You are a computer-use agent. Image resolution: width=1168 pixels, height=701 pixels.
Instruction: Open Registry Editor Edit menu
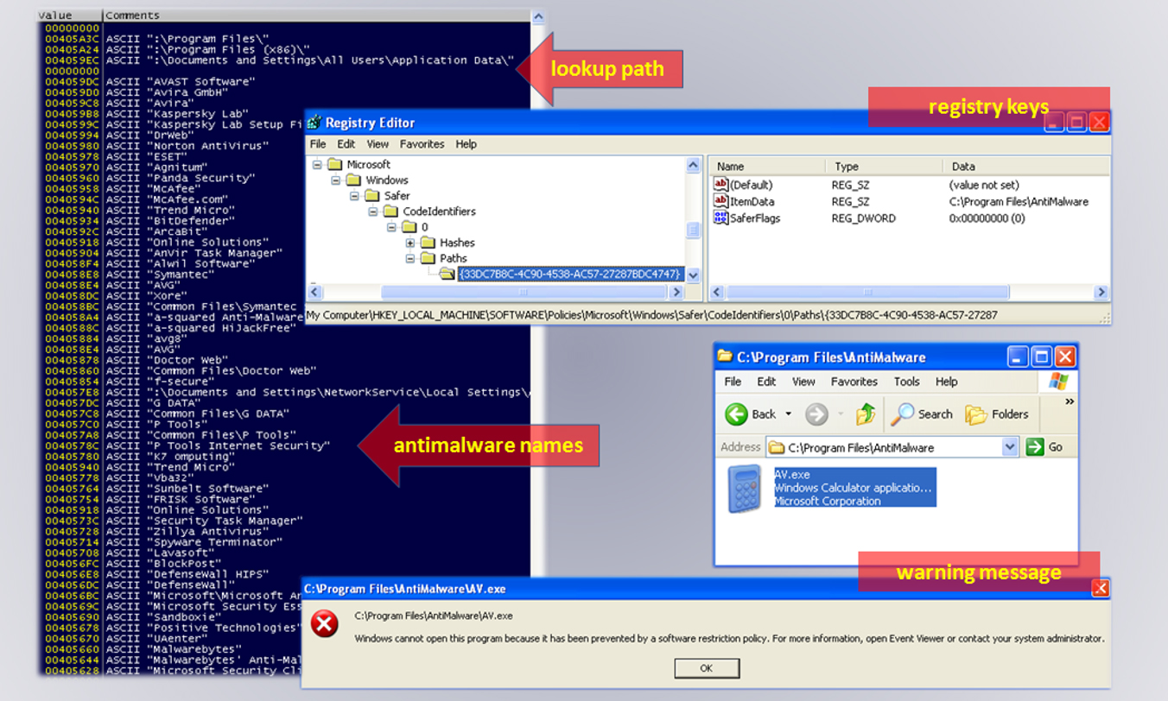click(x=346, y=144)
